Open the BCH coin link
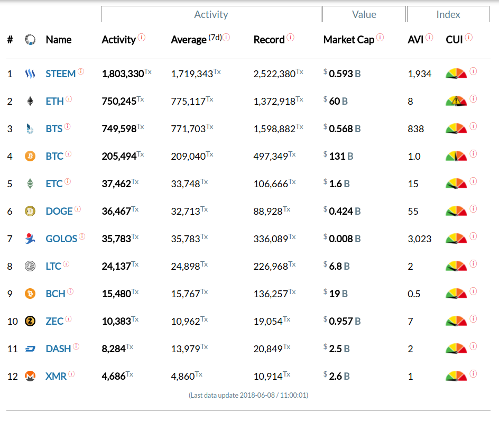Screen dimensions: 499x421 tap(56, 294)
